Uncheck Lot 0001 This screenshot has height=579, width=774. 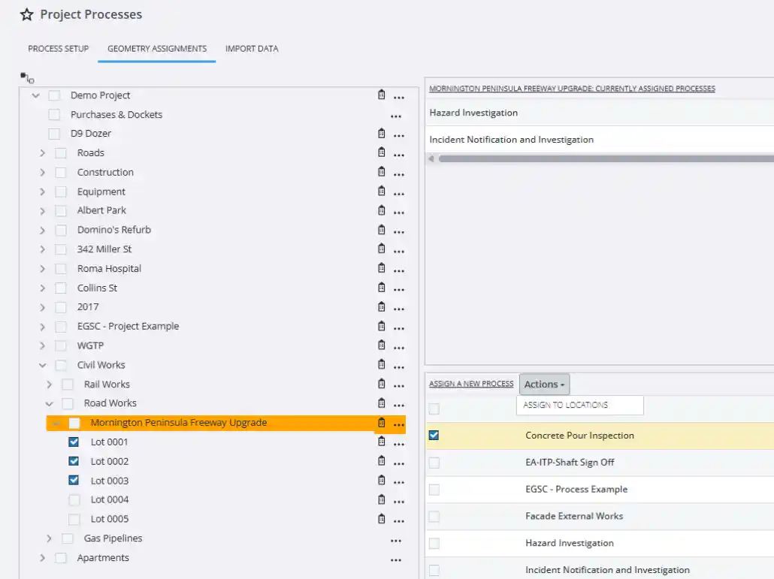[74, 442]
